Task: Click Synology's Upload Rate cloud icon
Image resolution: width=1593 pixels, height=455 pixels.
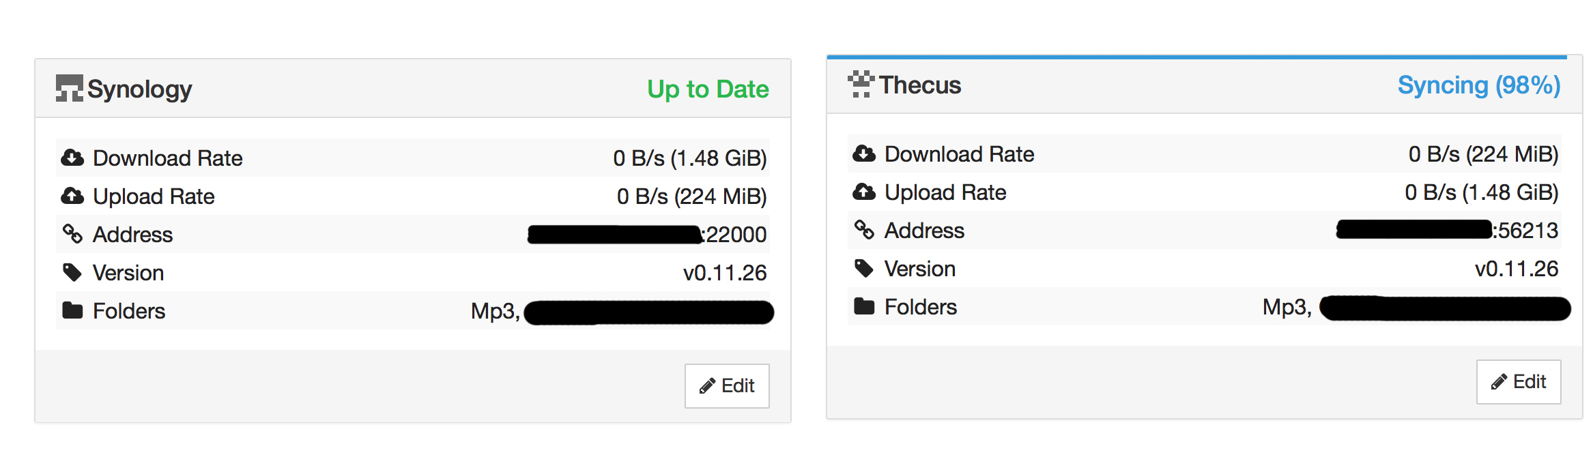Action: click(x=72, y=196)
